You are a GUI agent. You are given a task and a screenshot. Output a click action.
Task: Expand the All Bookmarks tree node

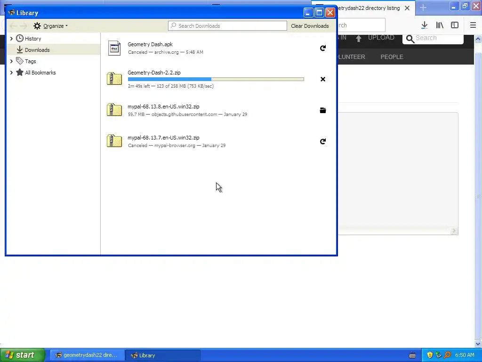point(11,73)
